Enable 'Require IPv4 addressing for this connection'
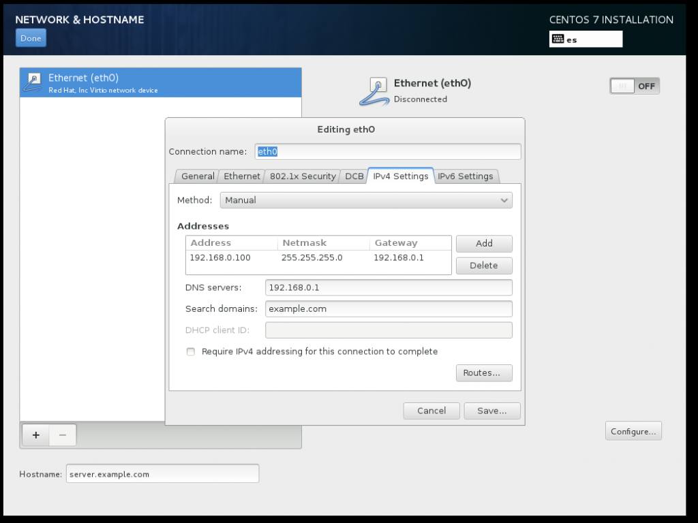Viewport: 698px width, 523px height. point(192,351)
